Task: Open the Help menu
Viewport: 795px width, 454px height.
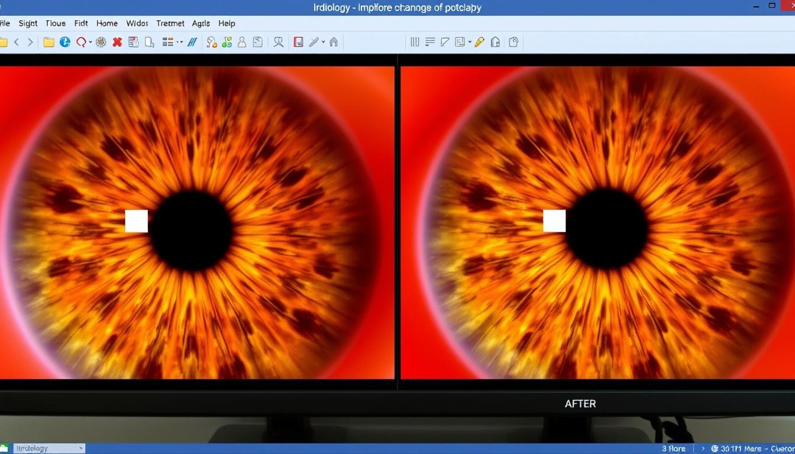Action: pos(227,24)
